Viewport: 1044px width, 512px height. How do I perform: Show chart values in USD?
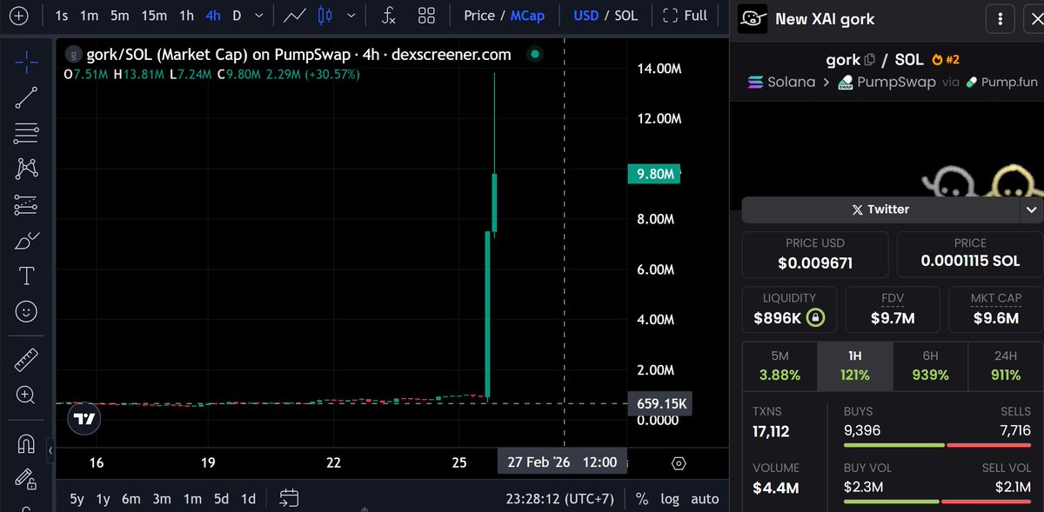(x=586, y=16)
